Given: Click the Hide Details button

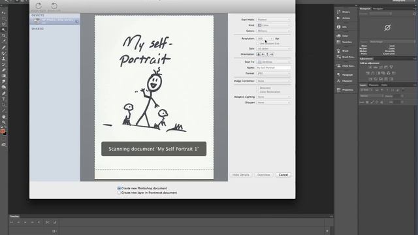Looking at the screenshot, I should [x=241, y=175].
